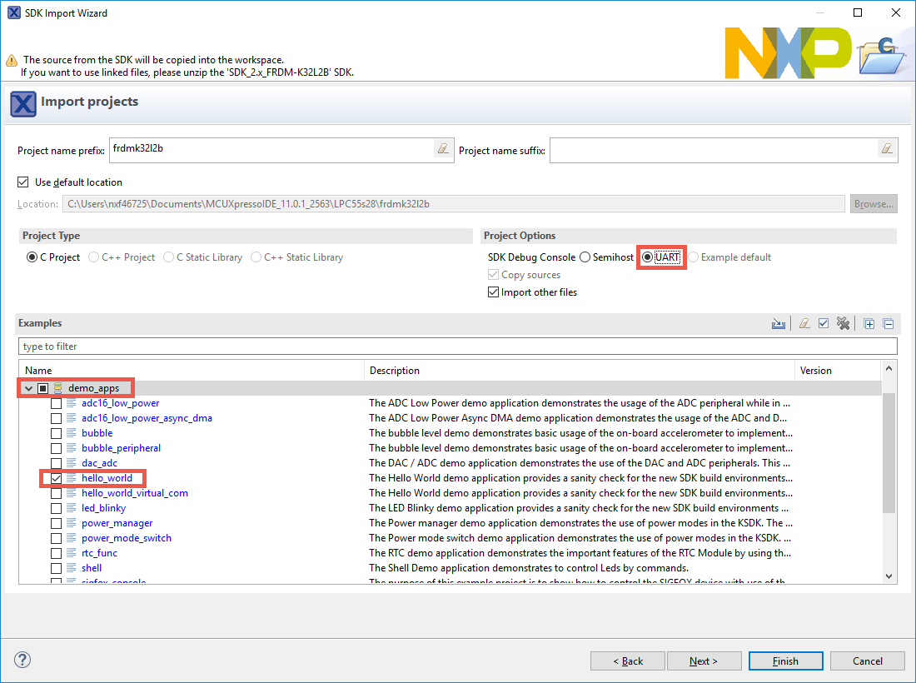Viewport: 916px width, 683px height.
Task: Expand all example groups with plus icon
Action: [869, 324]
